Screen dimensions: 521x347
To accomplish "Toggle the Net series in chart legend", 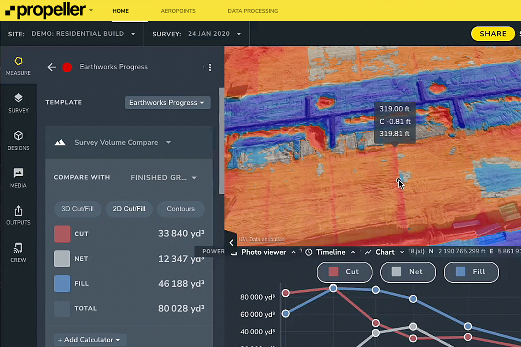I will [x=408, y=272].
